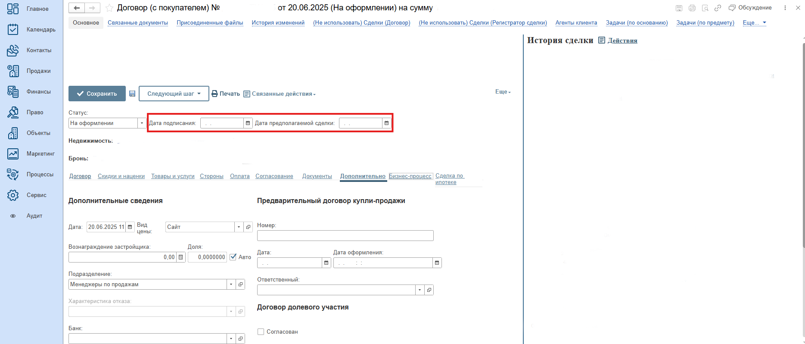Switch to the Оплата tab
Image resolution: width=805 pixels, height=344 pixels.
tap(239, 176)
